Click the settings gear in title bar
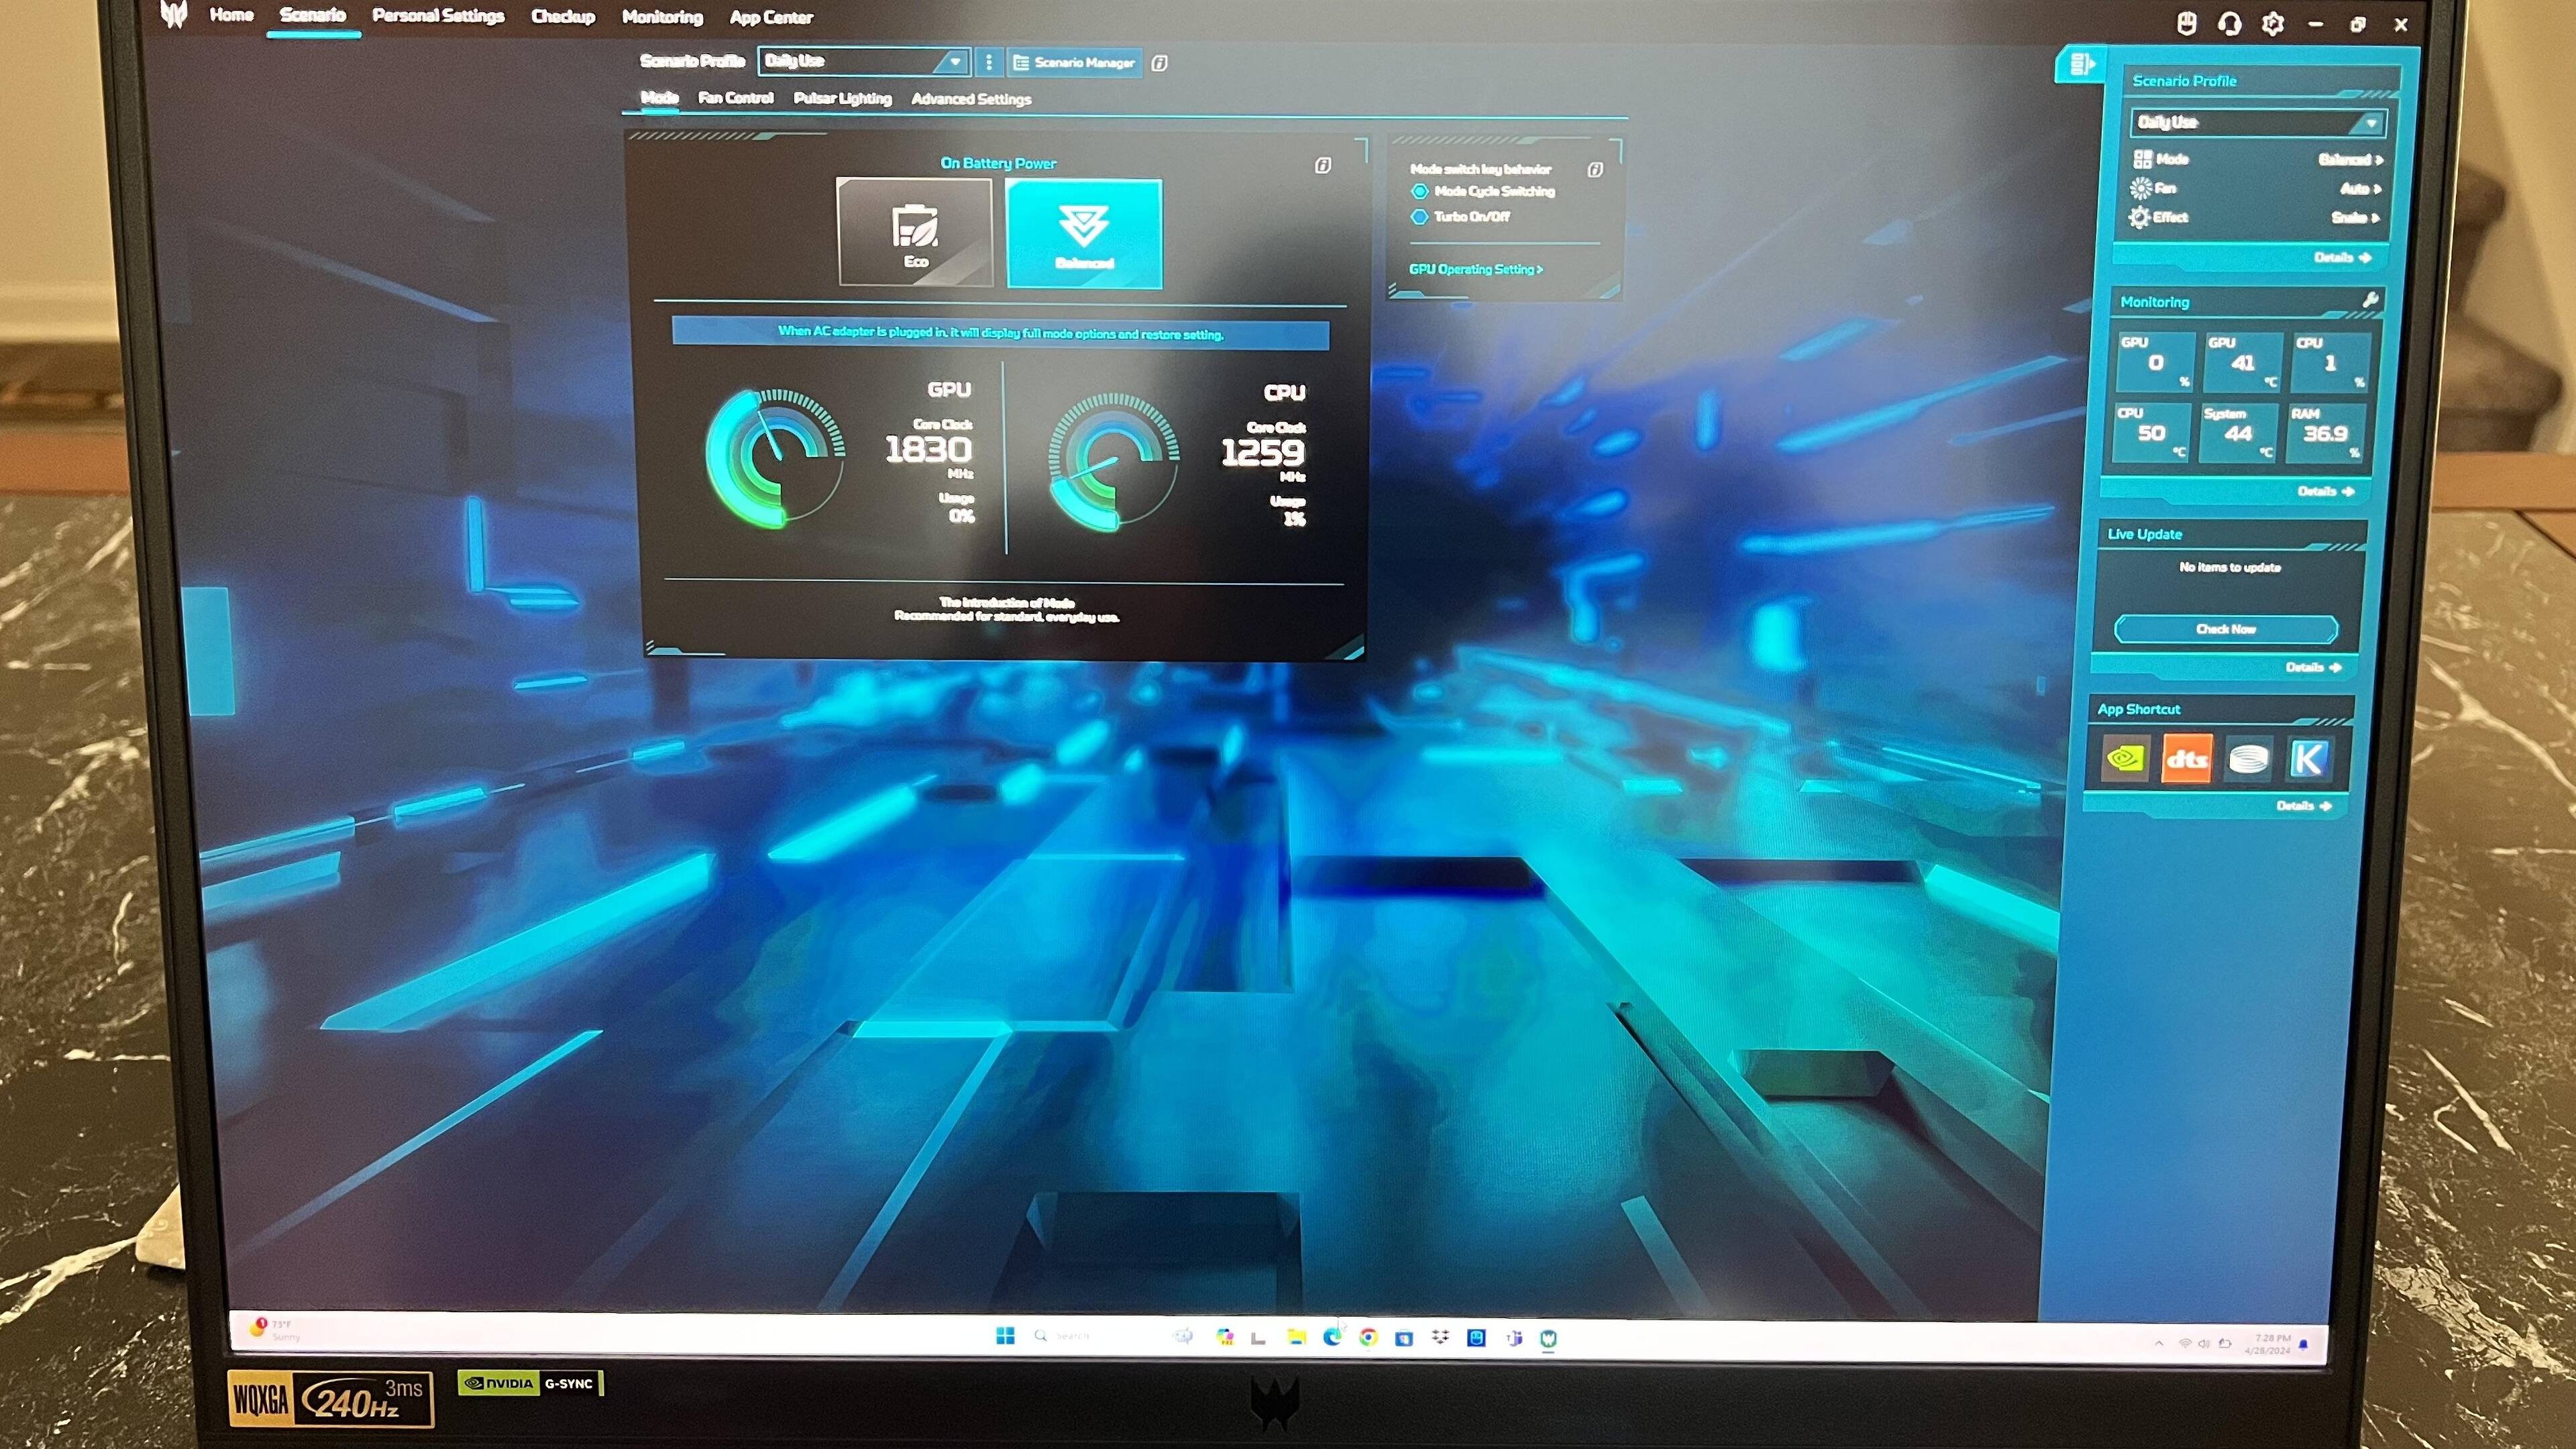Screen dimensions: 2576x1449 [x=2272, y=24]
